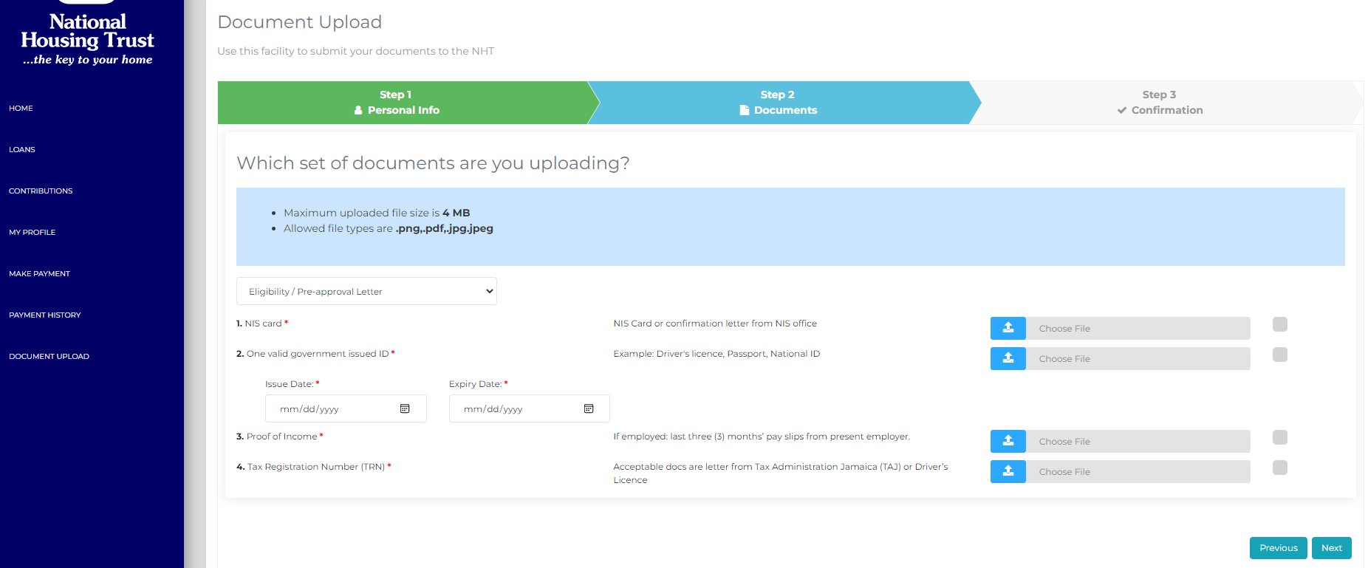
Task: Go to Step 1 Personal Info
Action: pyautogui.click(x=397, y=103)
